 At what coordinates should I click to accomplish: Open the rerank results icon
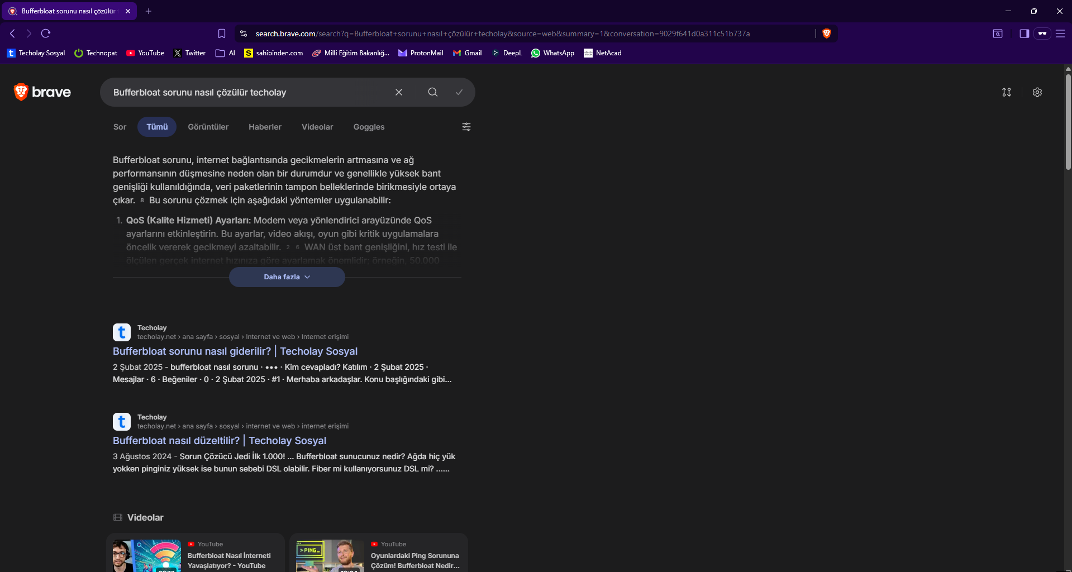(x=1007, y=92)
